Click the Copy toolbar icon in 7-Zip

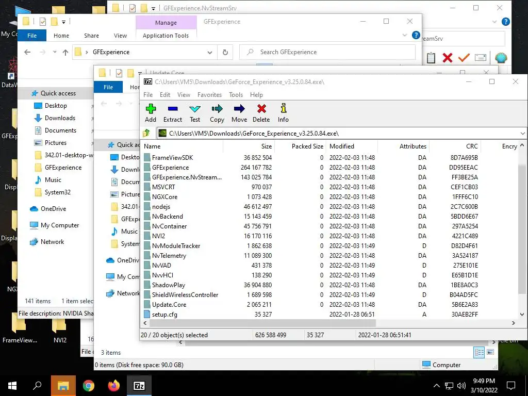[217, 113]
